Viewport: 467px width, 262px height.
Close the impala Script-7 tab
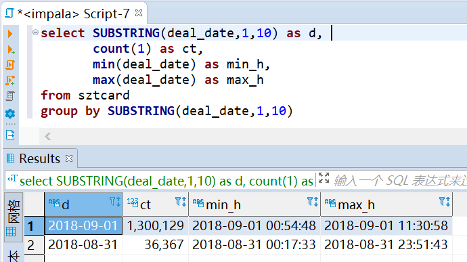coord(139,13)
